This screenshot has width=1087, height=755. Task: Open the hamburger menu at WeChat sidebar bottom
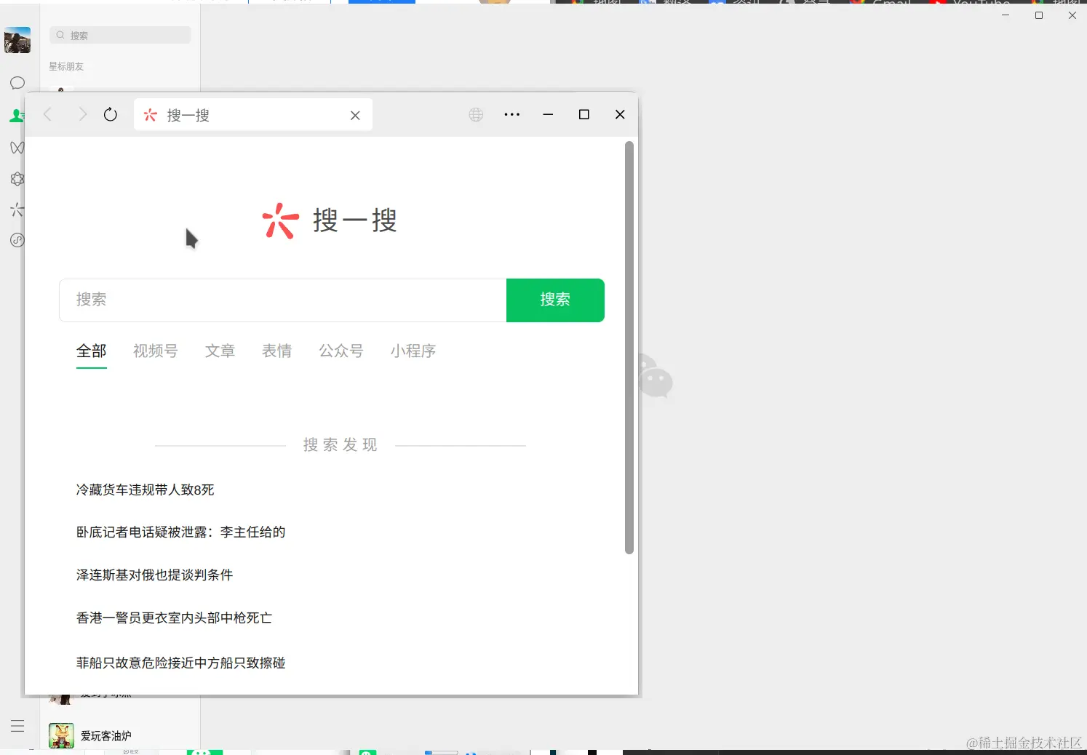[x=17, y=726]
